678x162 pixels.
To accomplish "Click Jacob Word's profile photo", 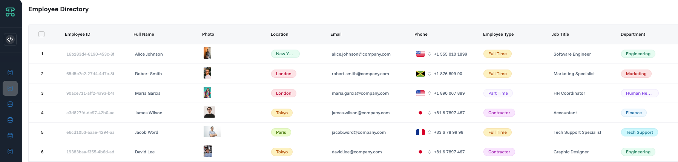I will coord(212,132).
